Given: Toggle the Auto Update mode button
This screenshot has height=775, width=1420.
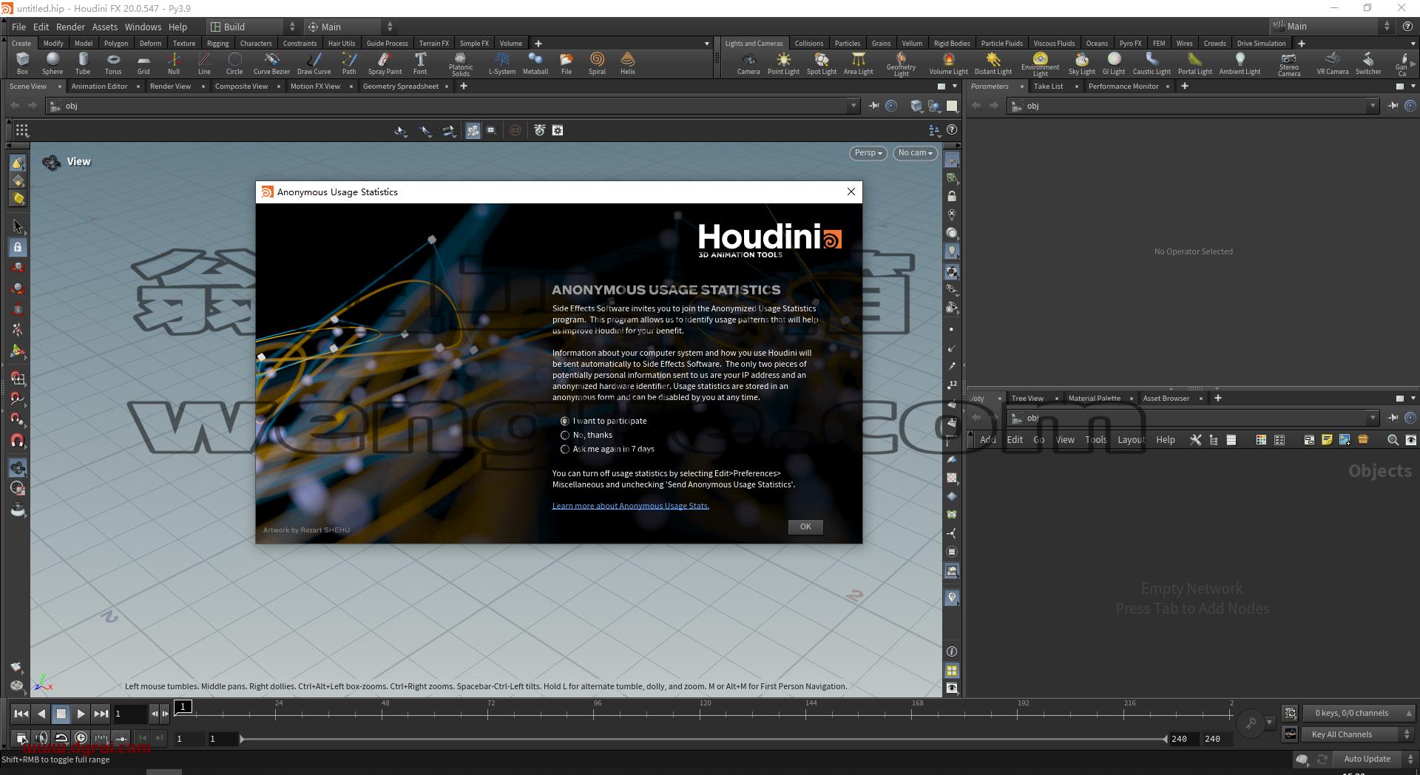Looking at the screenshot, I should [1367, 759].
